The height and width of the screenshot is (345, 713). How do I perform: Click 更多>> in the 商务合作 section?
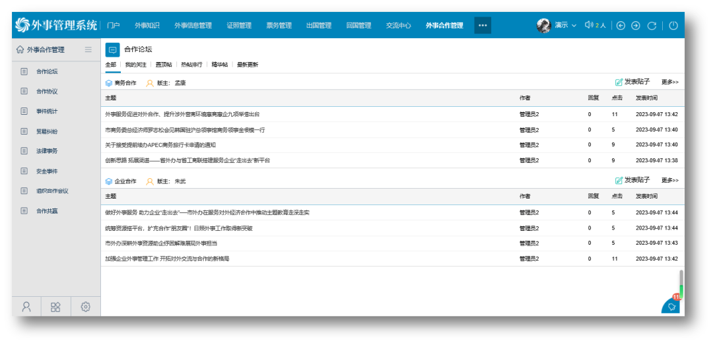click(669, 82)
